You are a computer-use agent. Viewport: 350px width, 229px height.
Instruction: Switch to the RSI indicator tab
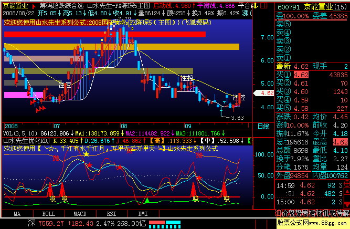tap(111, 214)
